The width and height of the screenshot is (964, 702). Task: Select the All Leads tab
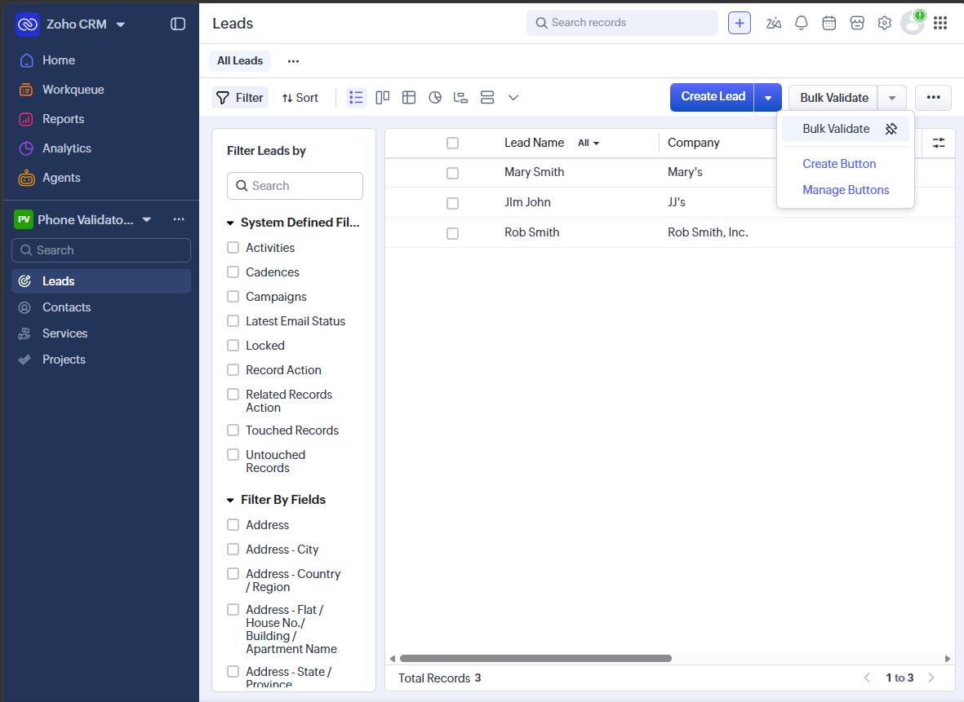click(x=240, y=61)
